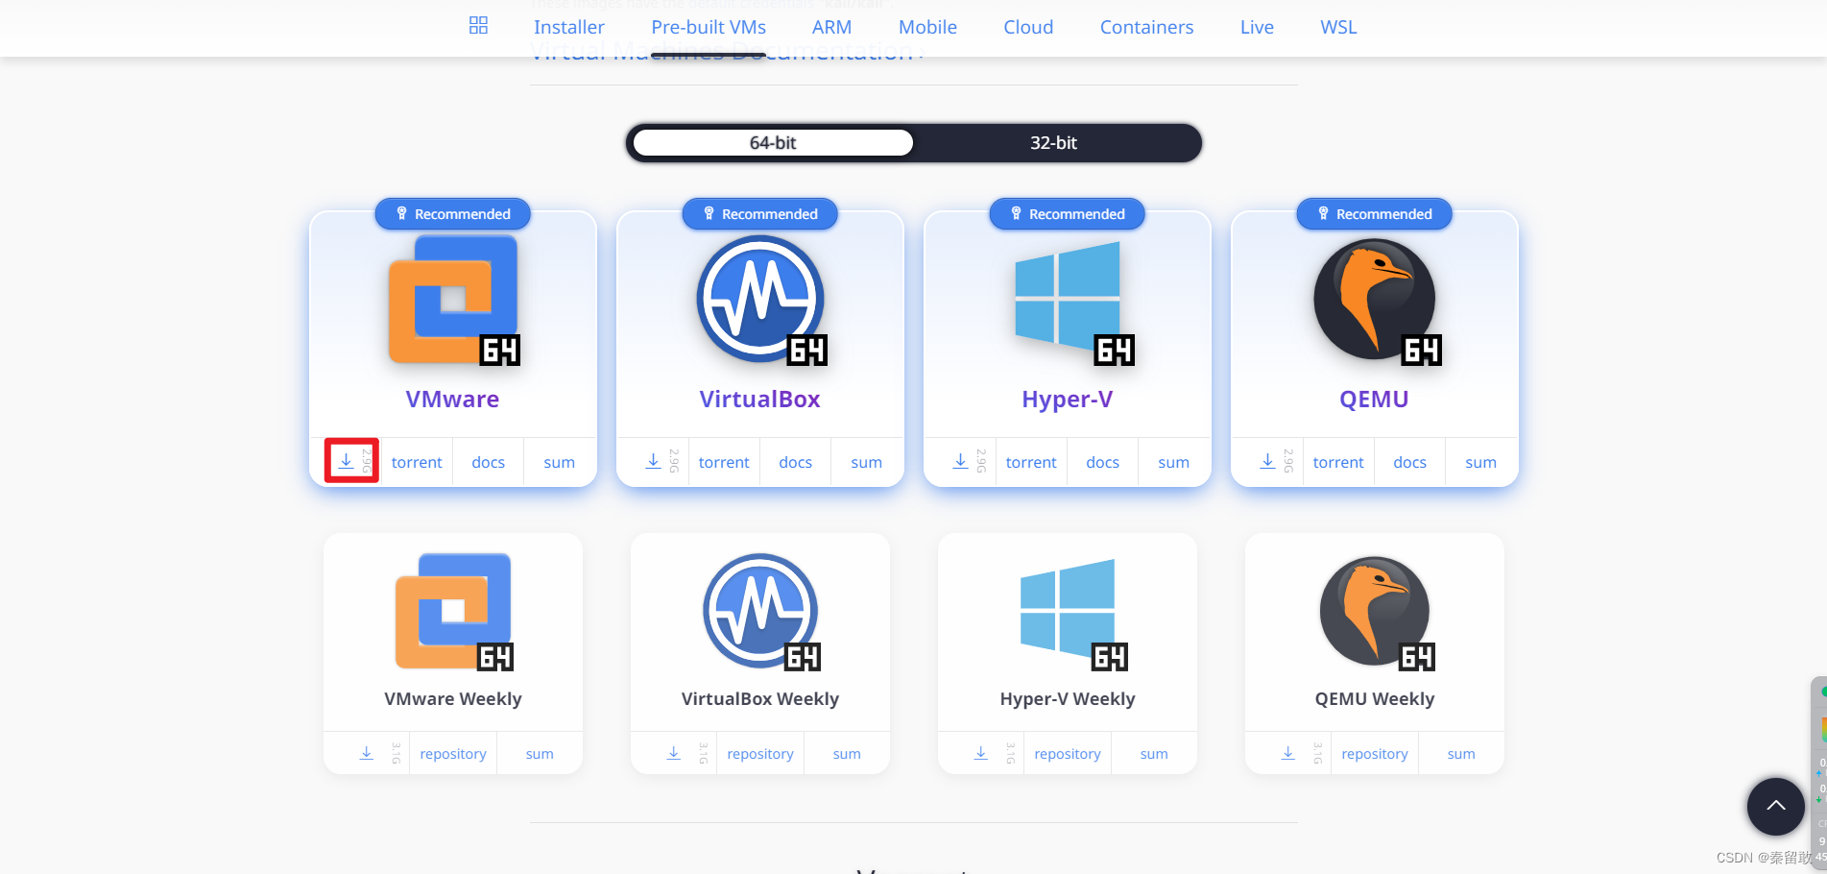Open the Pre-built VMs tab
Image resolution: width=1827 pixels, height=874 pixels.
pyautogui.click(x=709, y=27)
